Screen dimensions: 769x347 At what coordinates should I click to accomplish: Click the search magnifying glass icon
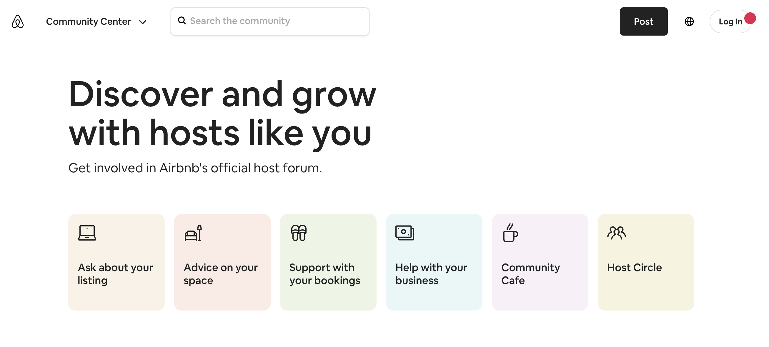click(x=182, y=21)
